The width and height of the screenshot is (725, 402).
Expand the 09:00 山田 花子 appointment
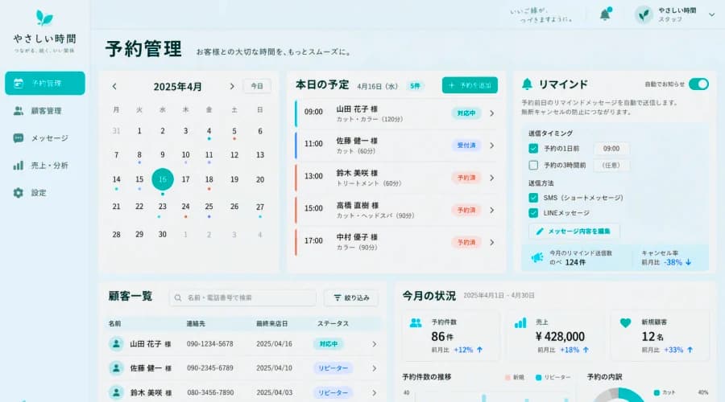tap(491, 113)
